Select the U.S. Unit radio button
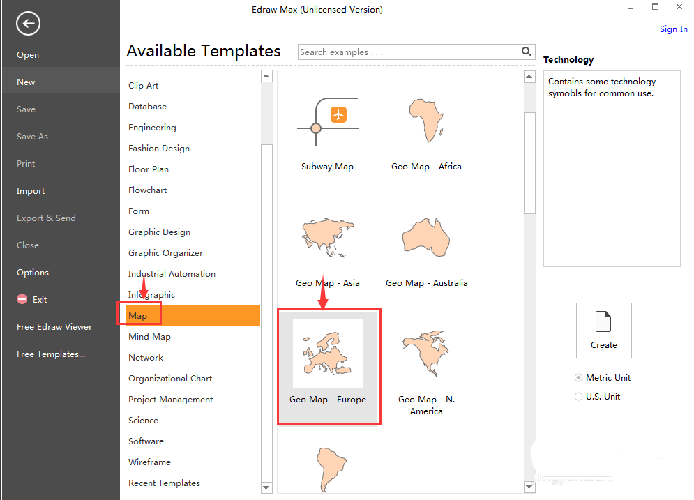This screenshot has height=500, width=694. [x=578, y=397]
